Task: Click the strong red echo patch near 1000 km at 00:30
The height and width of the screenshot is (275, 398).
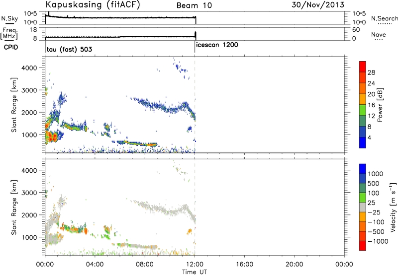Action: pos(53,137)
